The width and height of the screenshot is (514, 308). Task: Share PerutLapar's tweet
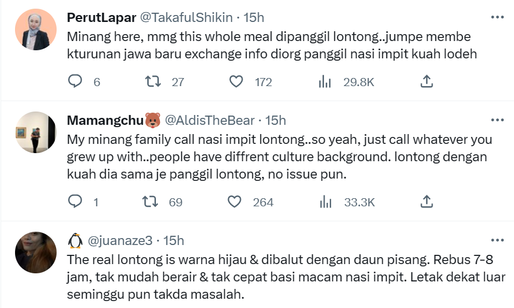[x=426, y=81]
